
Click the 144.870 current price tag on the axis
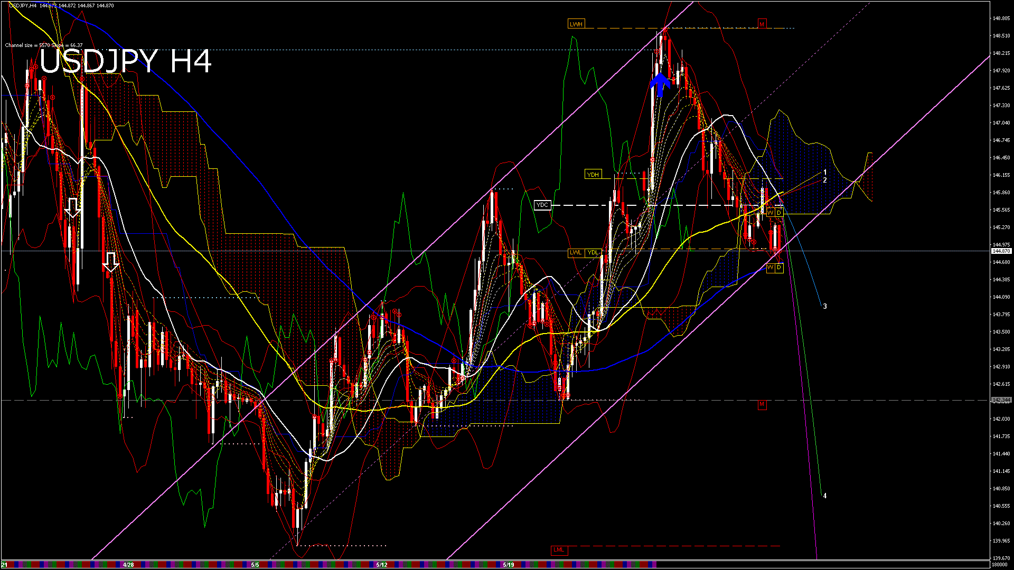[1001, 251]
